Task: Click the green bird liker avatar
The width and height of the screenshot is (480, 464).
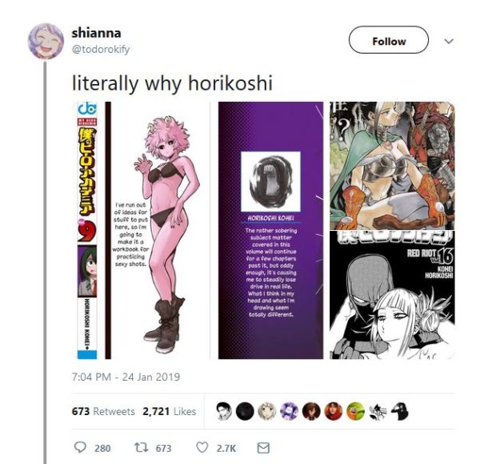Action: point(355,411)
